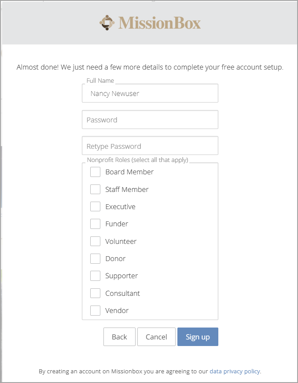The height and width of the screenshot is (383, 298).
Task: Click the Cancel button
Action: click(x=156, y=337)
